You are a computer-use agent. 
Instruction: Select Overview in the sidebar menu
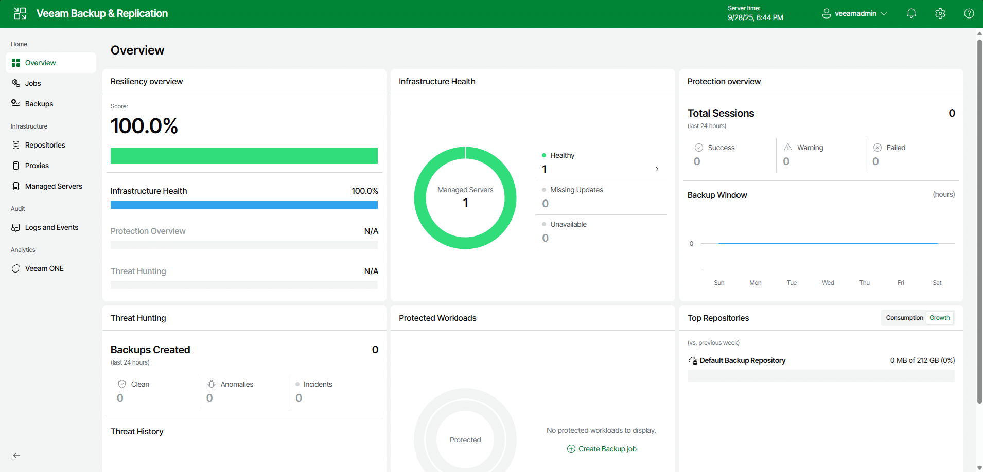click(x=40, y=63)
